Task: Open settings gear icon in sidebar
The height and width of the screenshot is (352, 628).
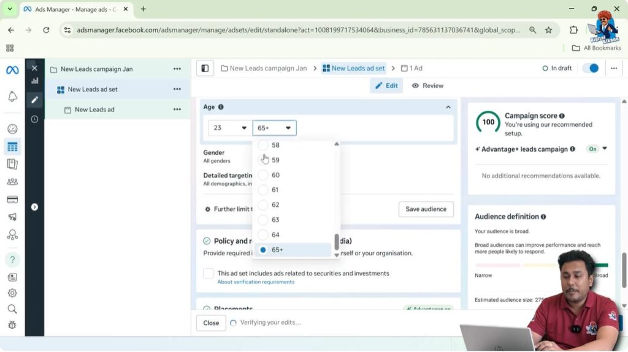Action: (x=12, y=293)
